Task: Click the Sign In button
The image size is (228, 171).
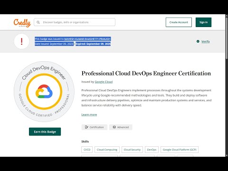Action: click(x=203, y=22)
